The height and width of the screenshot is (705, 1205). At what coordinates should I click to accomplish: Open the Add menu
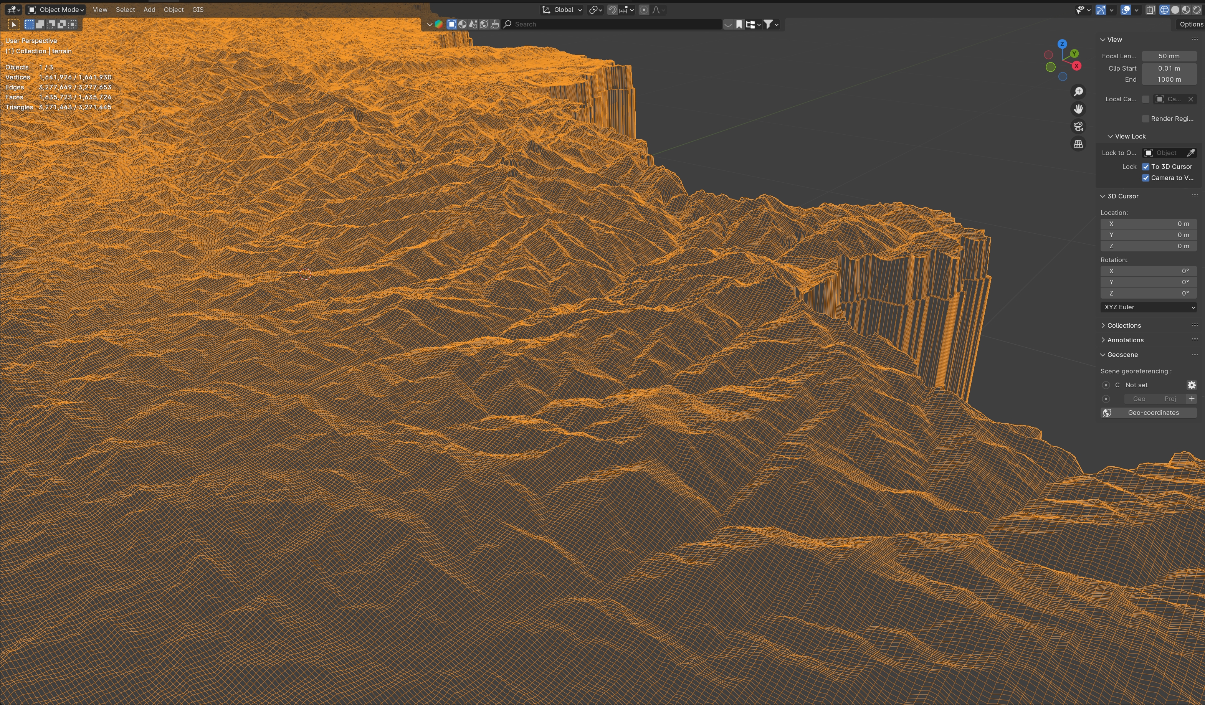[x=149, y=10]
